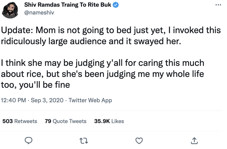
Task: View the 503 Retweets list
Action: (20, 121)
